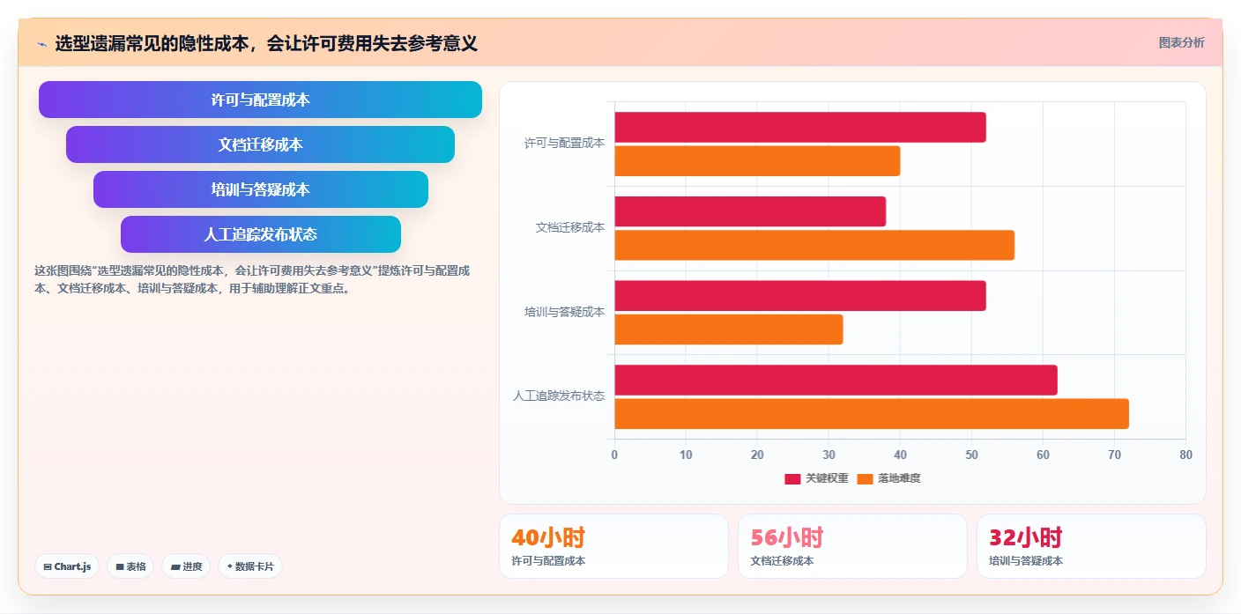Click the 进度 tag chip
Screen dimensions: 1241x614
[x=186, y=566]
